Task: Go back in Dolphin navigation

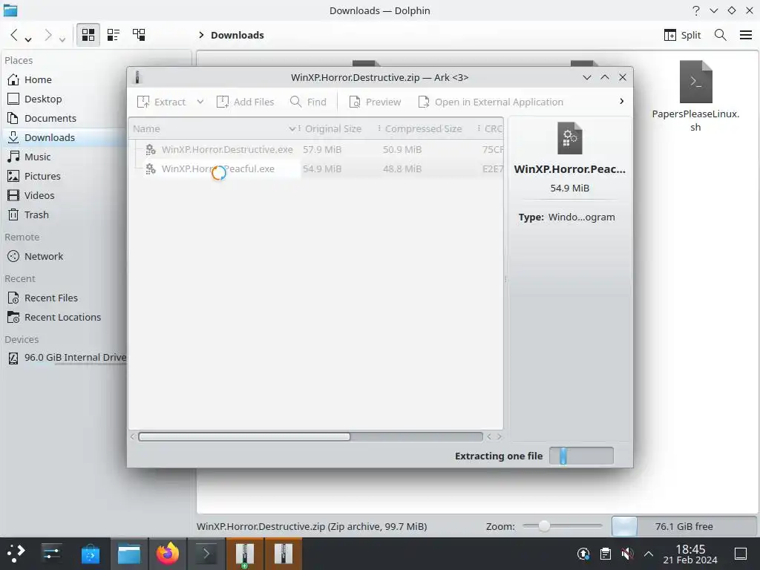Action: click(14, 35)
